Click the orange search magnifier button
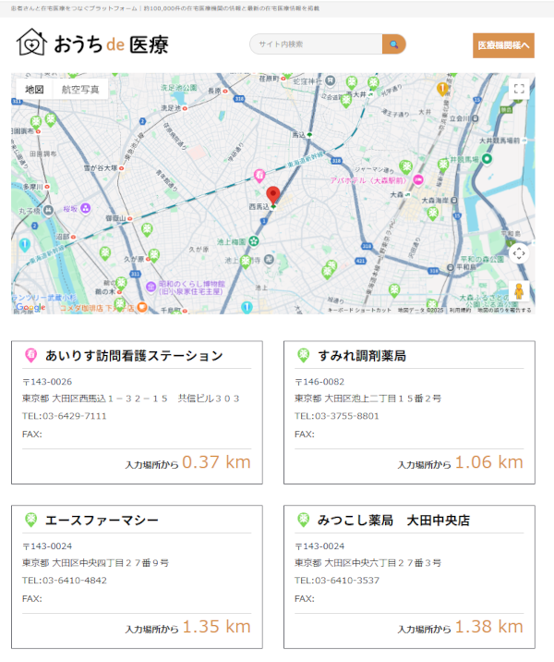 394,44
